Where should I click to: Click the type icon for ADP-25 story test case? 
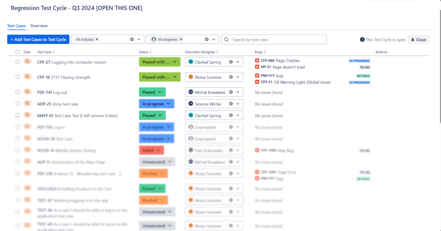click(x=27, y=103)
